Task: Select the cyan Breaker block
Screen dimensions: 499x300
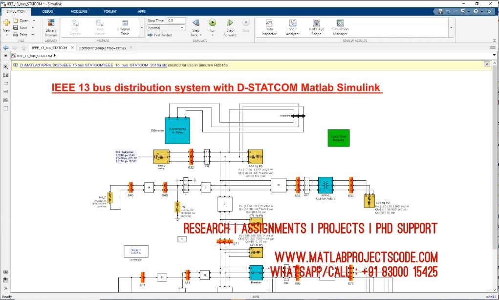Action: 256,273
